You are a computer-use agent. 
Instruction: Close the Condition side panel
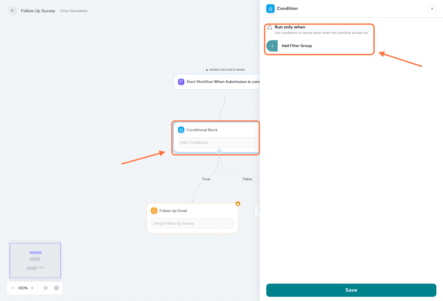click(432, 9)
